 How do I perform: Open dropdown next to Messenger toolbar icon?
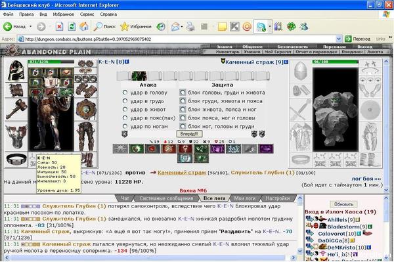click(x=270, y=26)
